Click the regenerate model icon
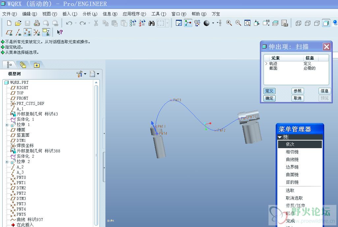The width and height of the screenshot is (338, 227). pos(133,23)
